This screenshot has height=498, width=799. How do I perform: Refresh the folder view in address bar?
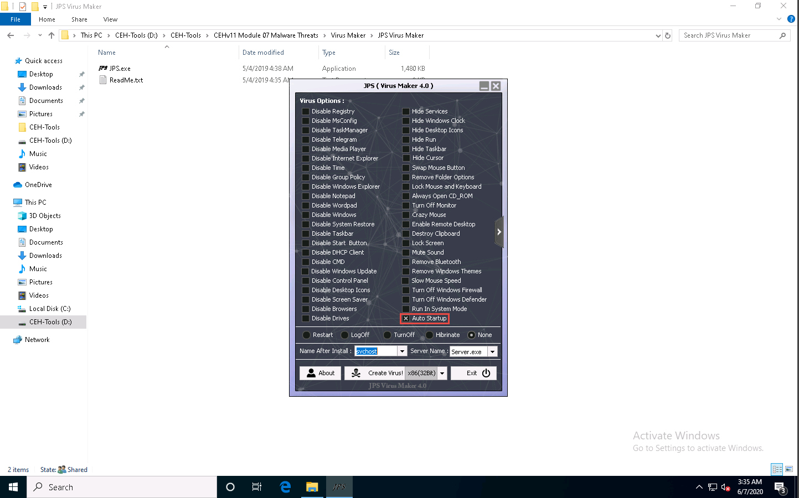(668, 35)
